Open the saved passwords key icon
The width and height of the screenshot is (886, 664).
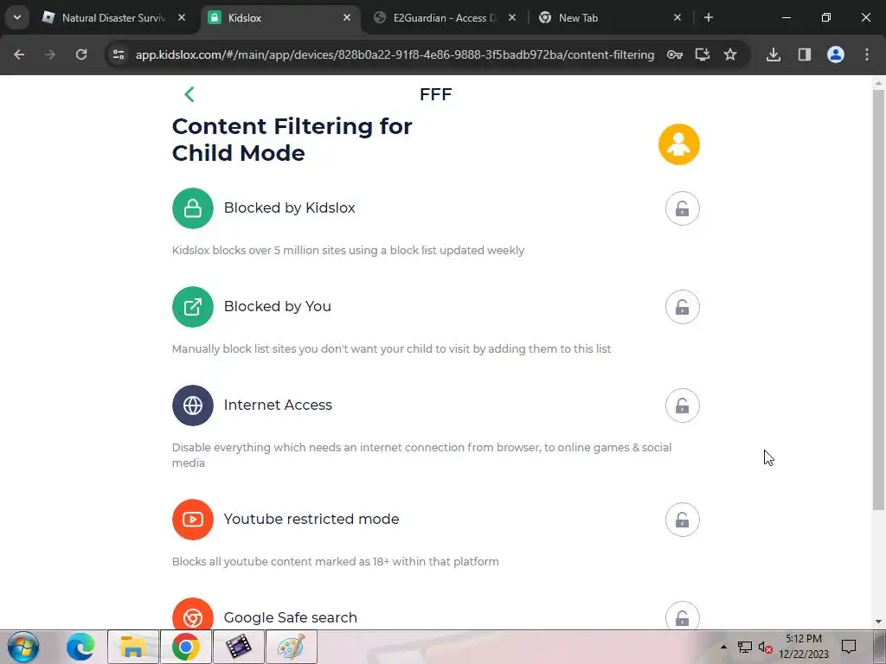tap(675, 54)
